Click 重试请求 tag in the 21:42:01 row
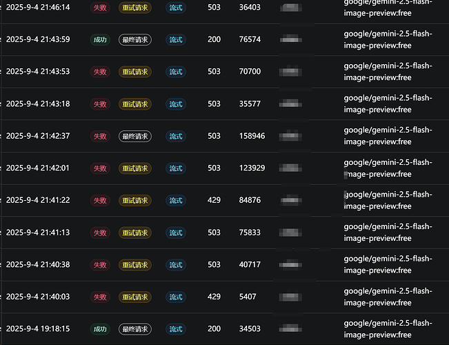449x345 pixels. tap(135, 168)
